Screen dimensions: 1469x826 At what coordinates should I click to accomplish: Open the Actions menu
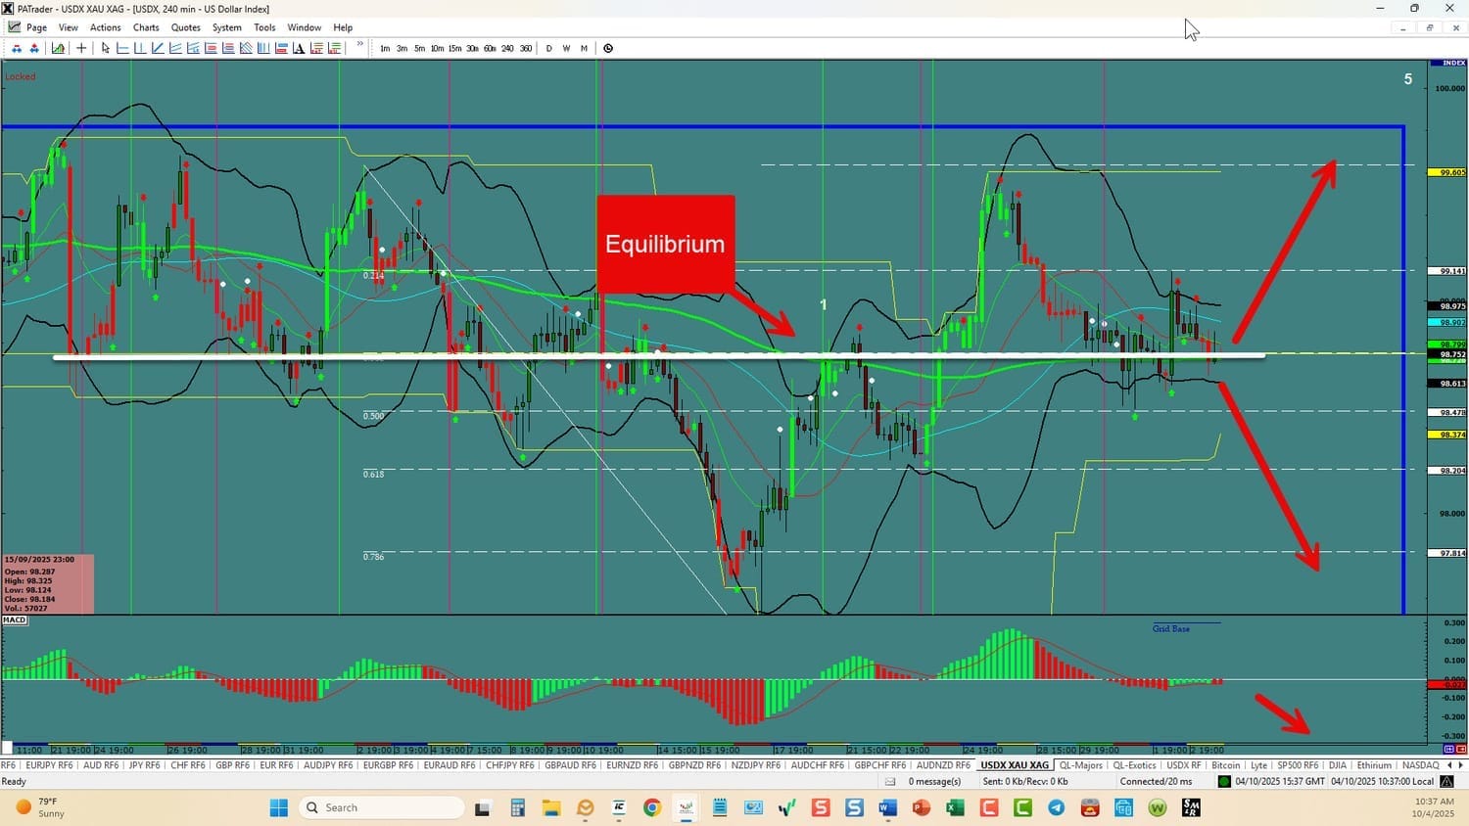coord(106,27)
